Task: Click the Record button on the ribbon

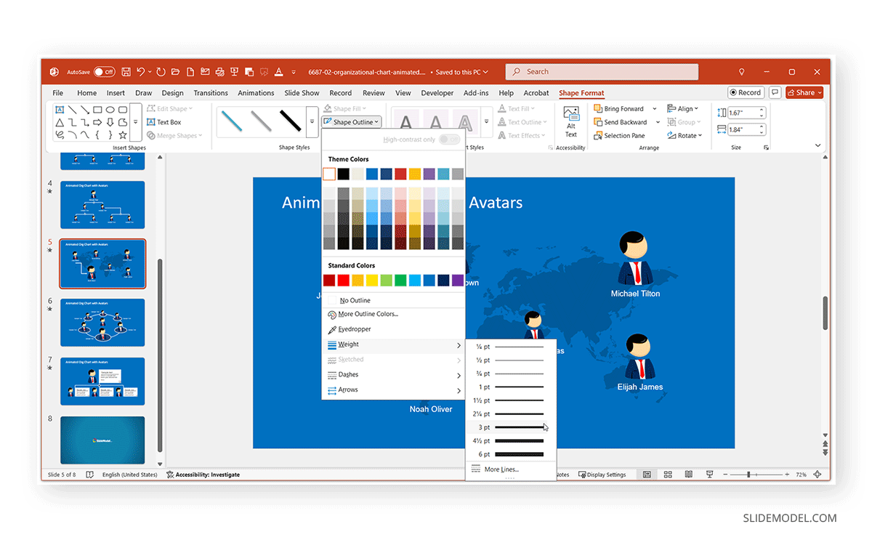Action: click(x=746, y=92)
